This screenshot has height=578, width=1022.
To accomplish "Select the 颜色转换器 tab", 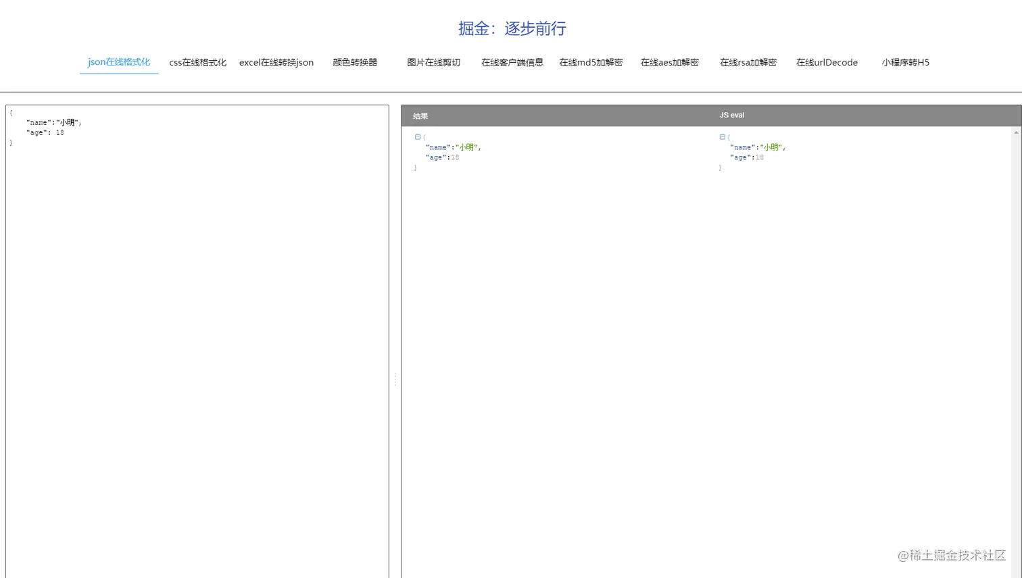I will coord(355,62).
